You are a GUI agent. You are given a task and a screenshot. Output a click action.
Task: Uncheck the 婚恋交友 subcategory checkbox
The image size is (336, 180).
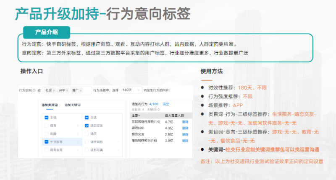[x=87, y=126]
